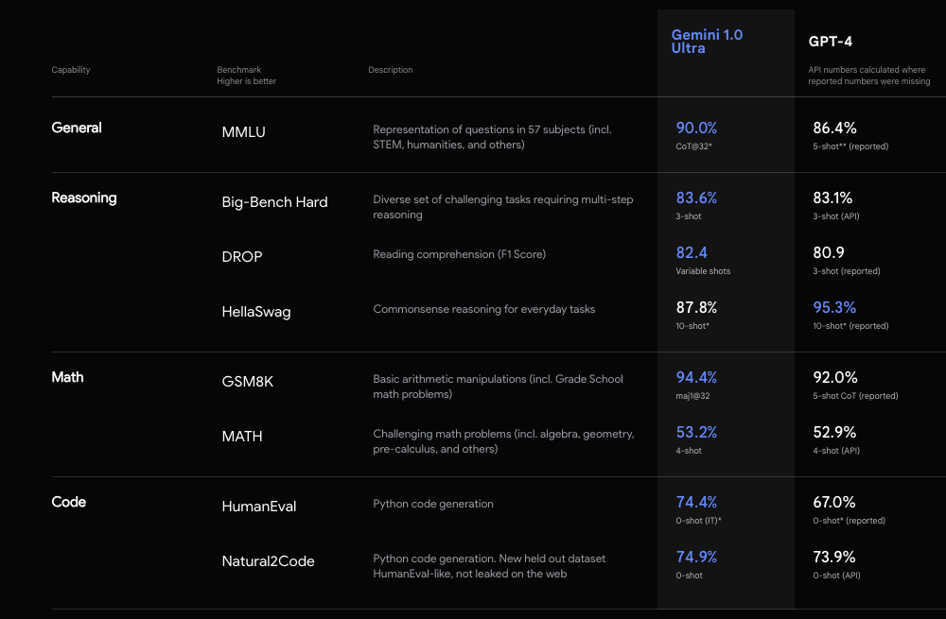Click the 0-shot (IT)* note
This screenshot has width=946, height=619.
click(699, 521)
